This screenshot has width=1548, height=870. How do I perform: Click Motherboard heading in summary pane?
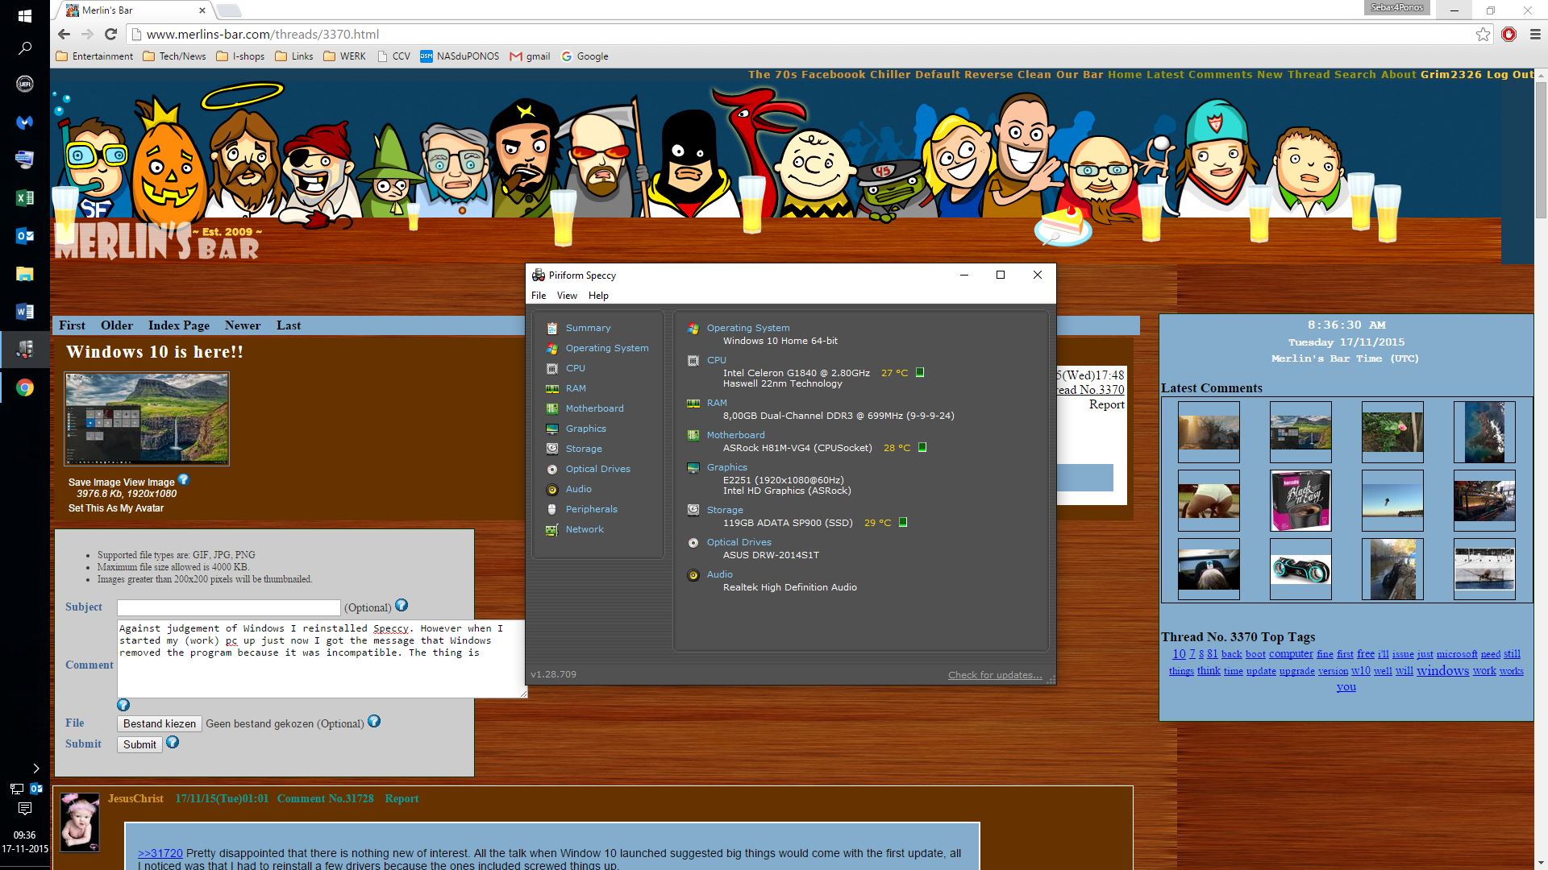(735, 435)
